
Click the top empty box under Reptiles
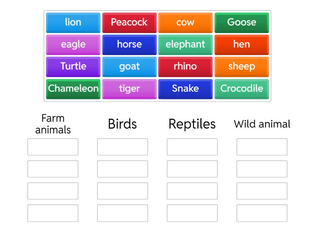point(192,147)
